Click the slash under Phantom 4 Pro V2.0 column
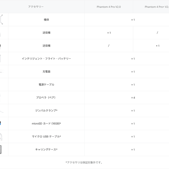169x169 pixels. (109, 46)
